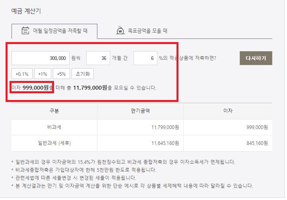Click the +5% rate button

61,74
